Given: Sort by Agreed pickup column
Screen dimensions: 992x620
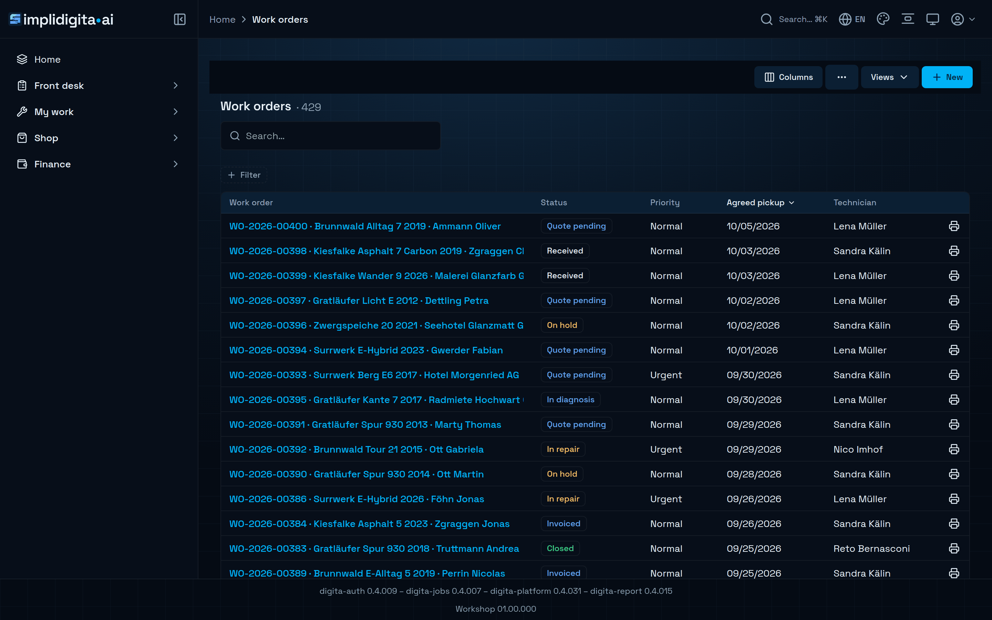Looking at the screenshot, I should (761, 203).
